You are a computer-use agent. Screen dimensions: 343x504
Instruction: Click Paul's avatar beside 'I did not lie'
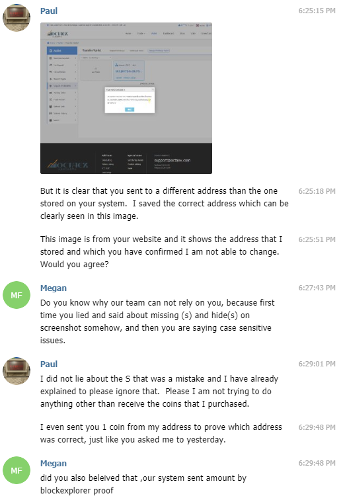[17, 370]
